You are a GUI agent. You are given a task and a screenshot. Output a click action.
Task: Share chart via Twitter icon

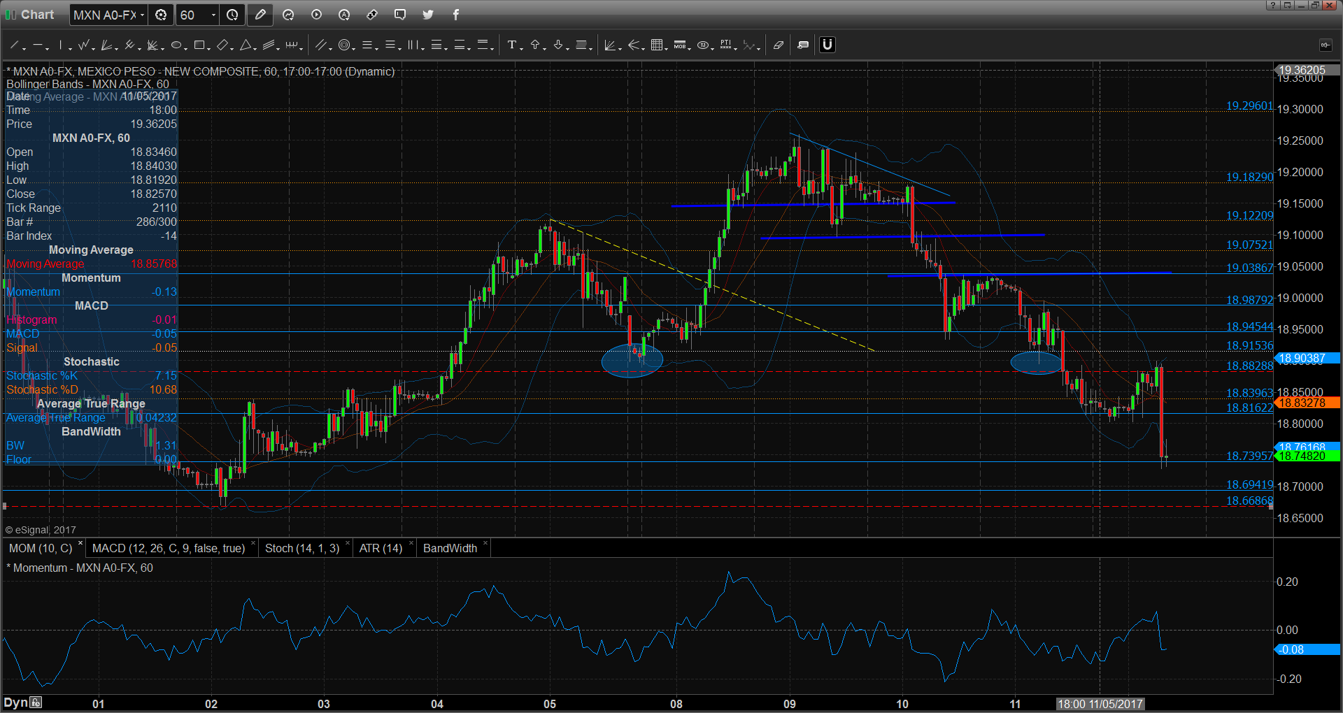click(x=428, y=15)
